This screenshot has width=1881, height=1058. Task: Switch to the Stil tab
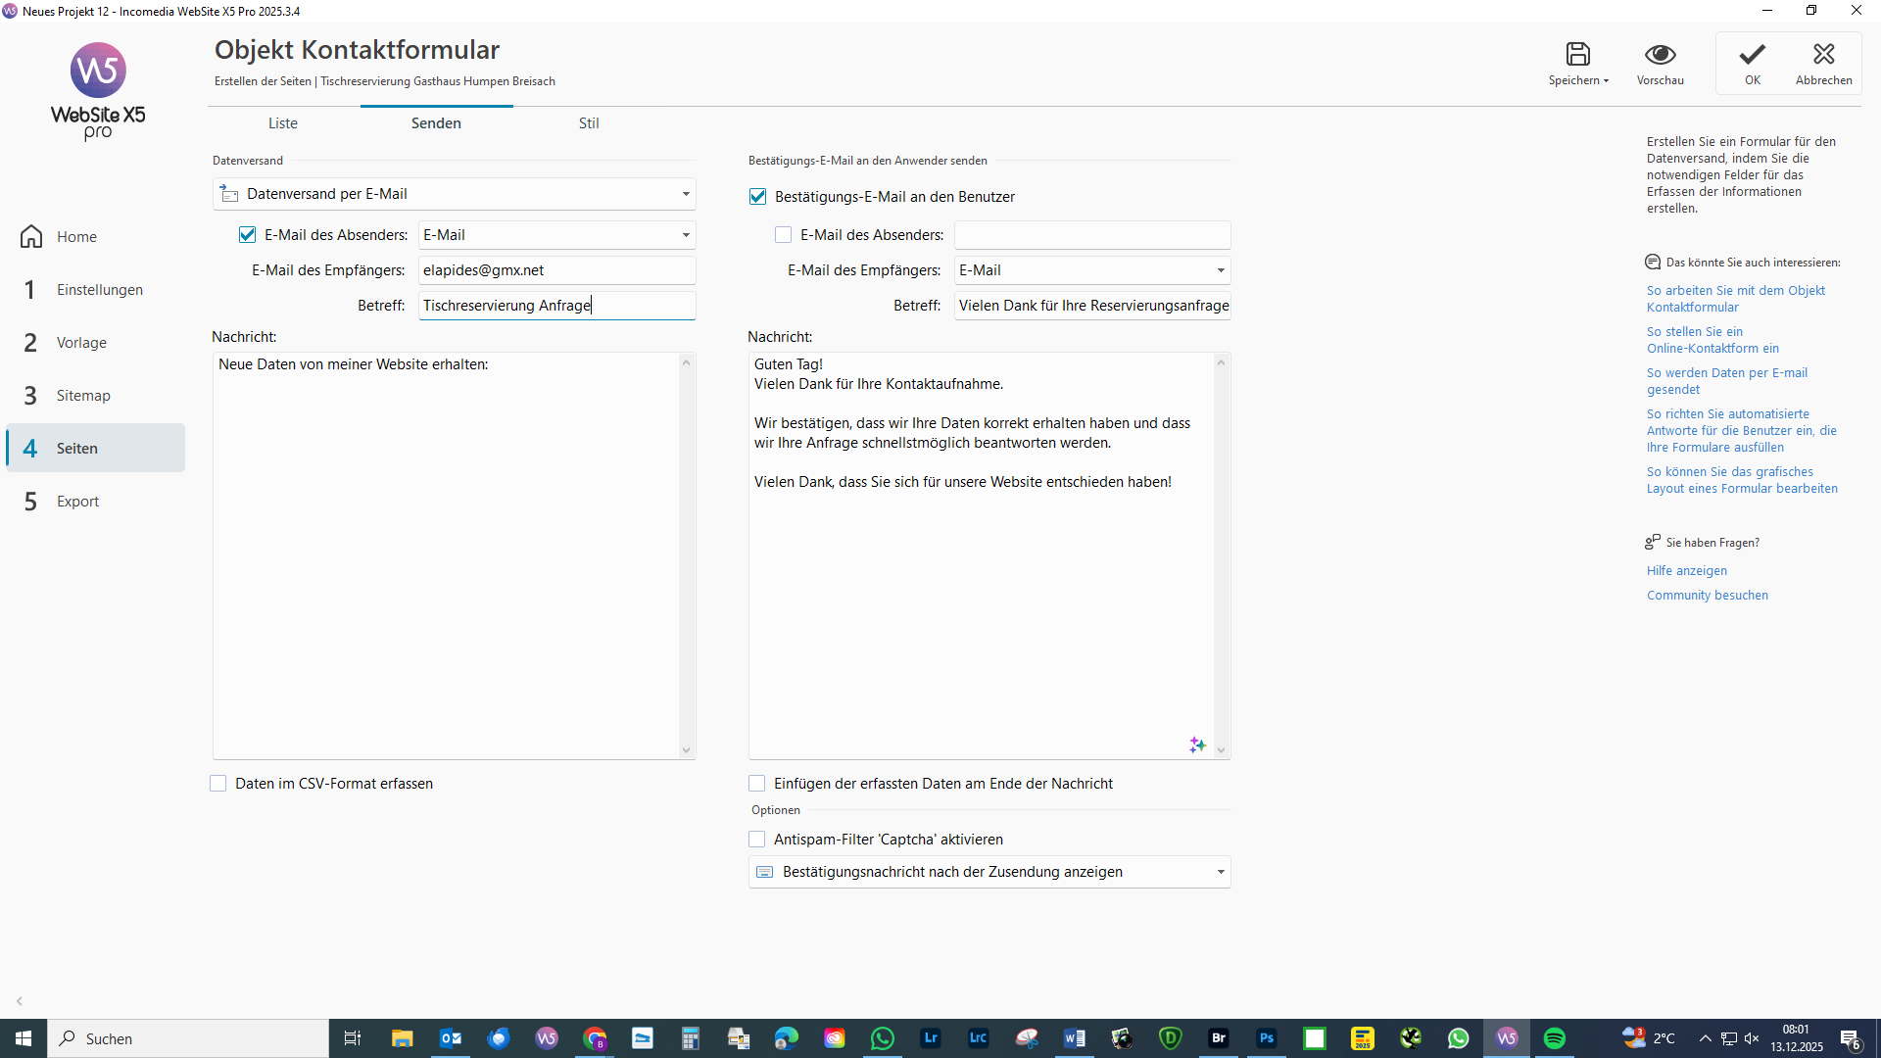588,123
